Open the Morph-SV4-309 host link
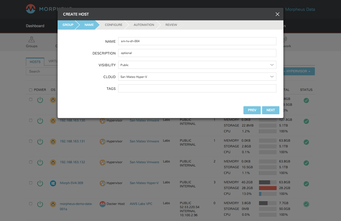The height and width of the screenshot is (221, 341). coord(71,183)
